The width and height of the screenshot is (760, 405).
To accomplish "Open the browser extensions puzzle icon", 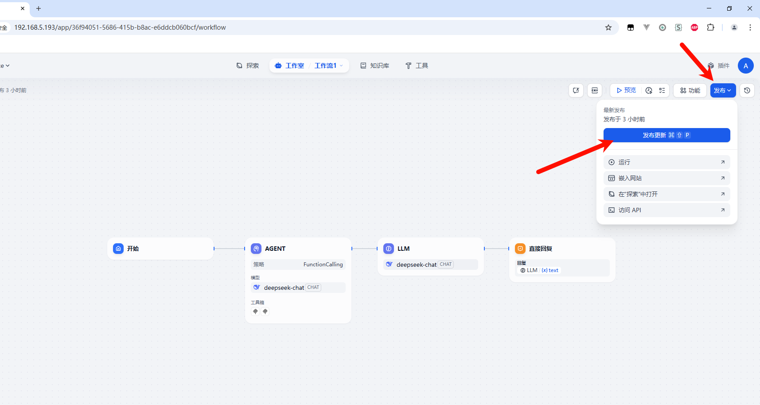I will [x=710, y=27].
